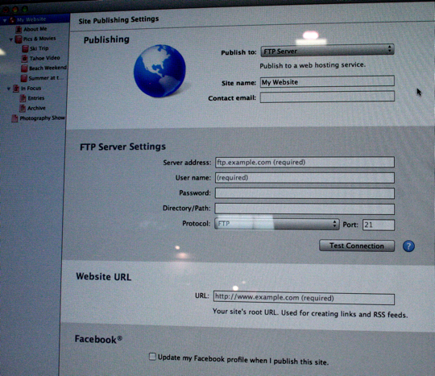Screen dimensions: 435x376
Task: Open the Publish to FTP Server dropdown
Action: click(x=327, y=51)
